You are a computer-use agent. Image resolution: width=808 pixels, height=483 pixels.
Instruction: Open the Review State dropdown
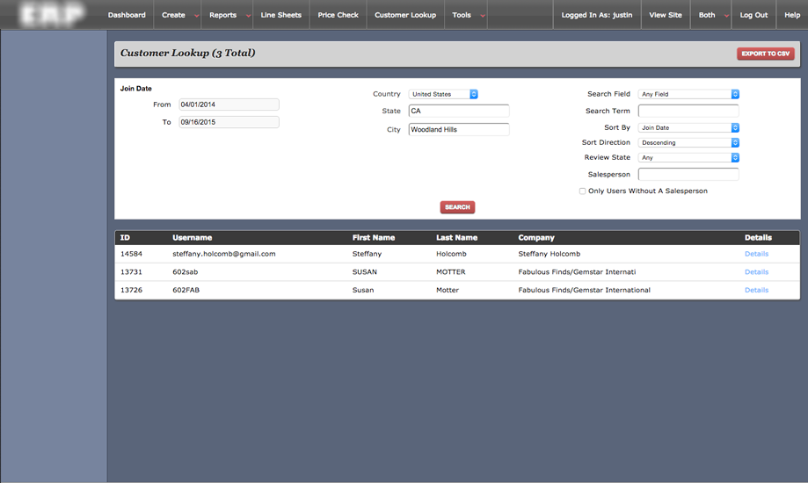tap(688, 157)
